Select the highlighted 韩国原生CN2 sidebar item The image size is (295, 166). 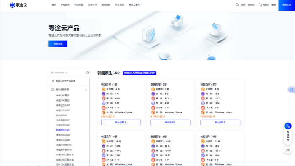[x=63, y=130]
